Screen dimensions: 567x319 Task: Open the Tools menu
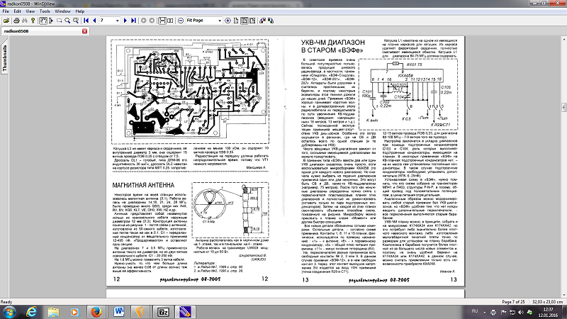46,12
